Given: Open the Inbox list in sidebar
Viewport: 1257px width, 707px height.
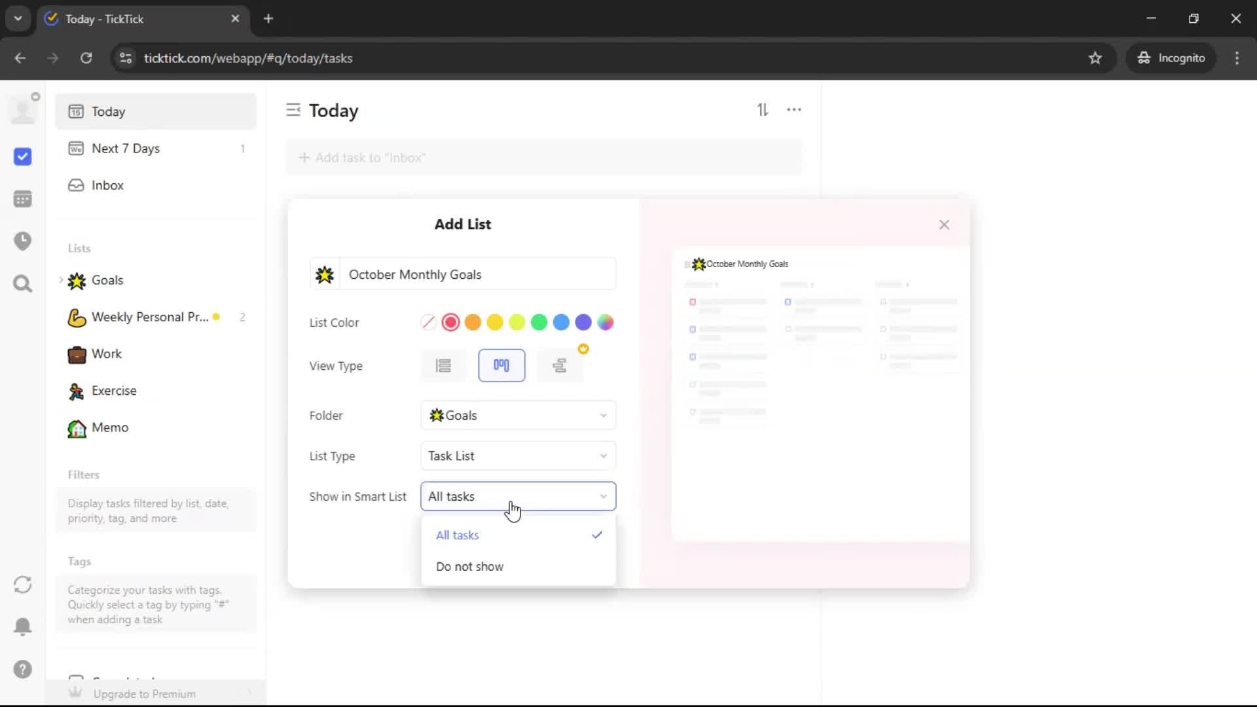Looking at the screenshot, I should coord(107,185).
